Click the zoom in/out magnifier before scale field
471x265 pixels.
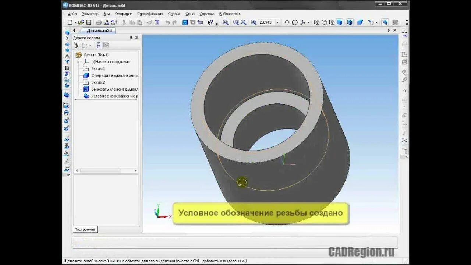coord(254,22)
